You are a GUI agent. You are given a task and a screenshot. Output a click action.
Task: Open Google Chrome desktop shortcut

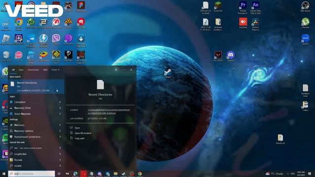pos(19,24)
